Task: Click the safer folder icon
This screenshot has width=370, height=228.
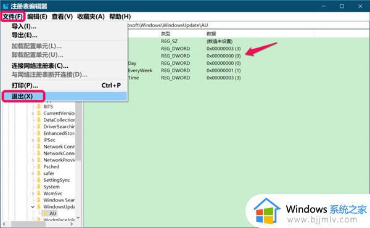Action: pos(39,173)
